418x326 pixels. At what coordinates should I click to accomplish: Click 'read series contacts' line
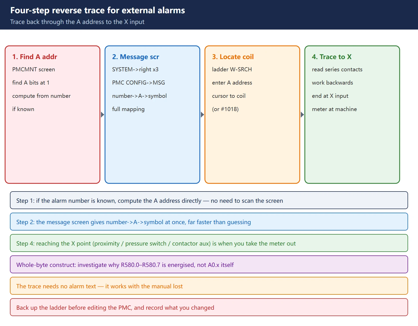point(337,70)
